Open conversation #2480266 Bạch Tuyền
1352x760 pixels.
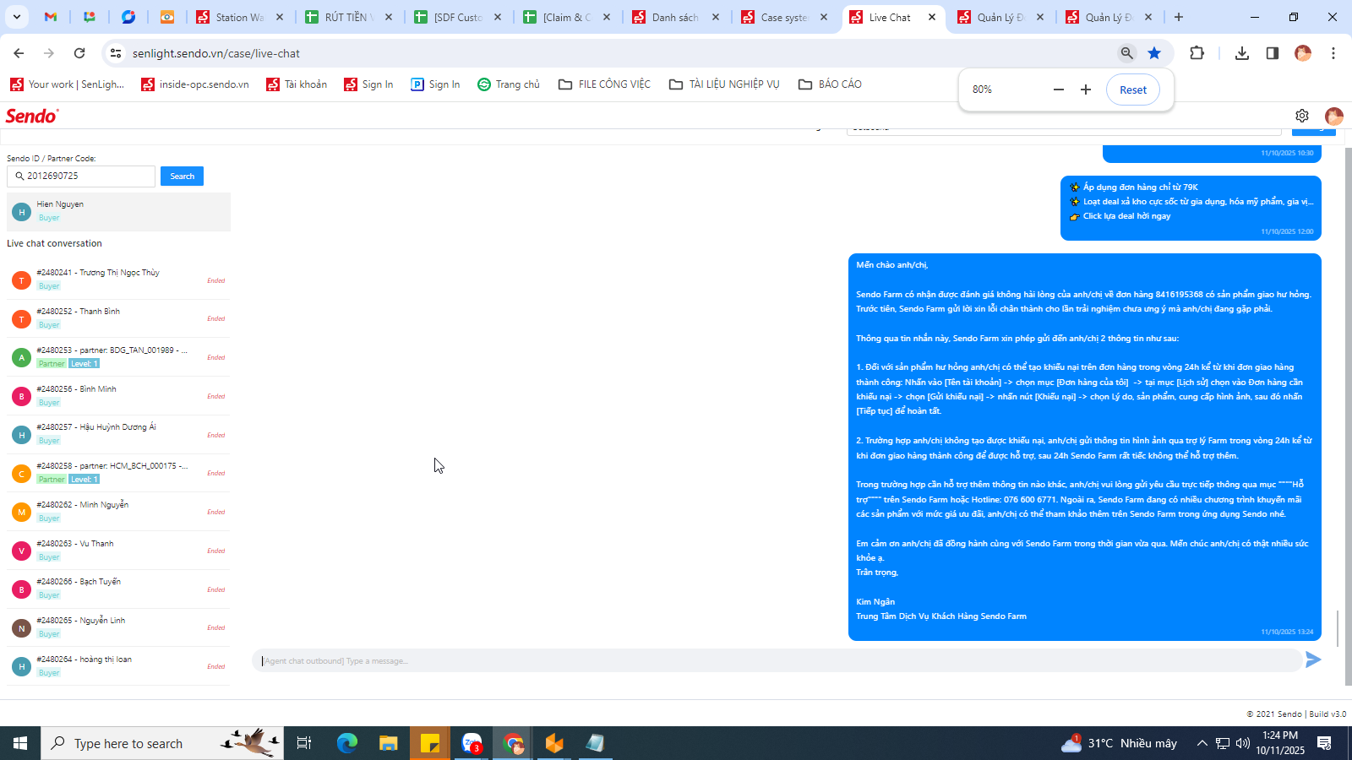[x=118, y=589]
